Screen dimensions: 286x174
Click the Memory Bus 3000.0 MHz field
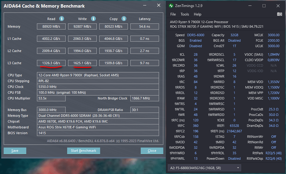point(51,110)
